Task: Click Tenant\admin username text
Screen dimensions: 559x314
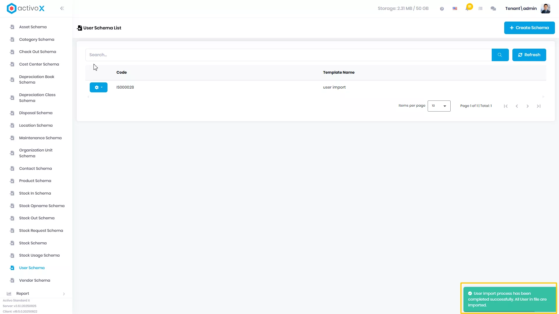Action: [x=521, y=8]
